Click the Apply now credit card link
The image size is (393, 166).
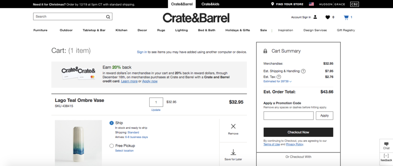(150, 81)
